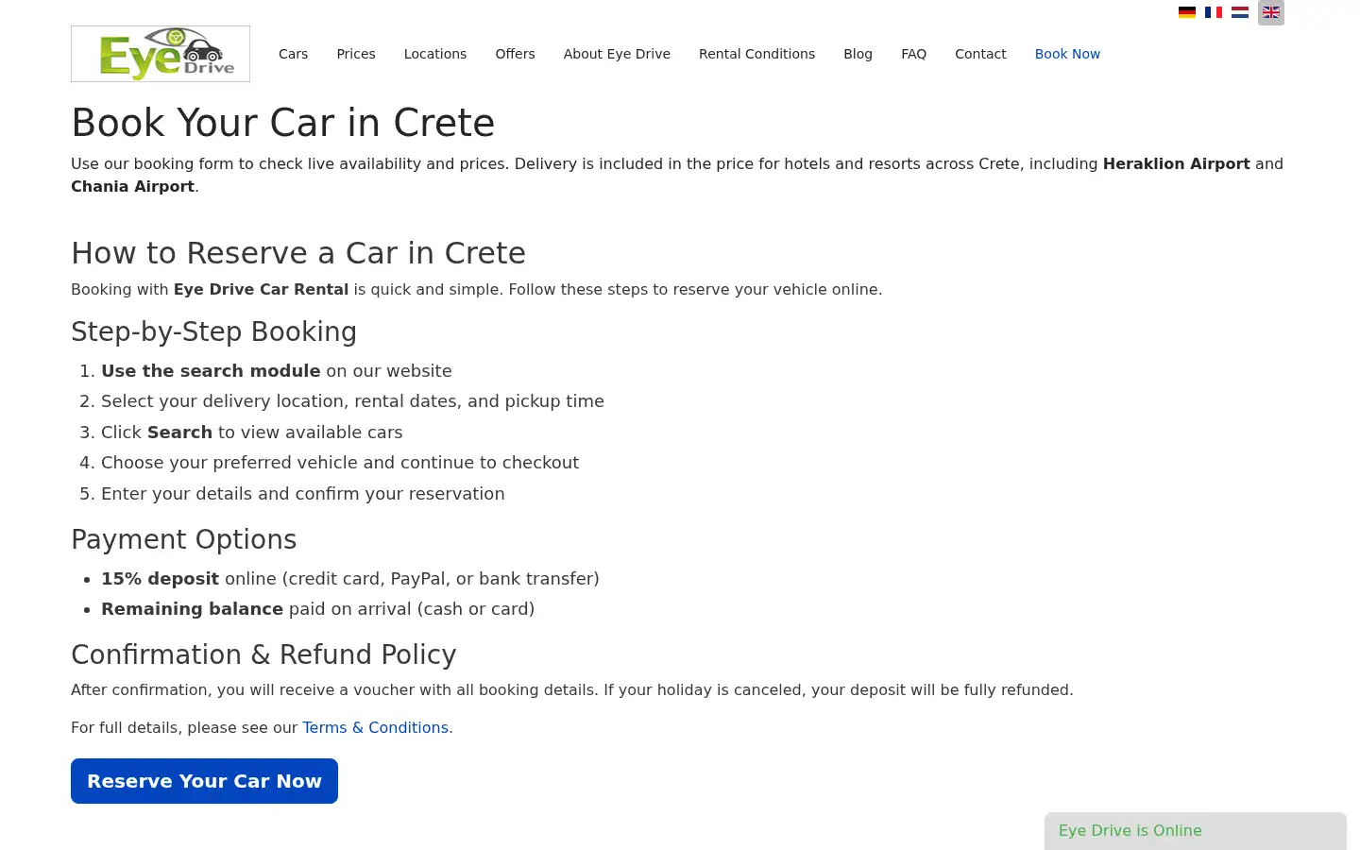The height and width of the screenshot is (850, 1360).
Task: Open About Eye Drive page
Action: (x=617, y=54)
